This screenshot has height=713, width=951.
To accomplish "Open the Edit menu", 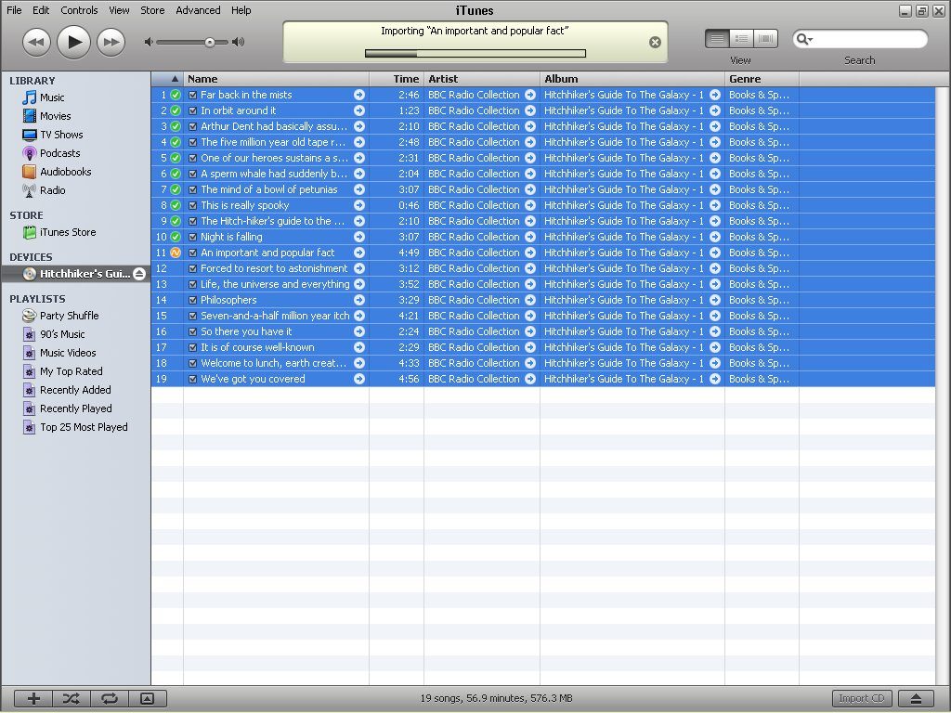I will click(x=41, y=10).
